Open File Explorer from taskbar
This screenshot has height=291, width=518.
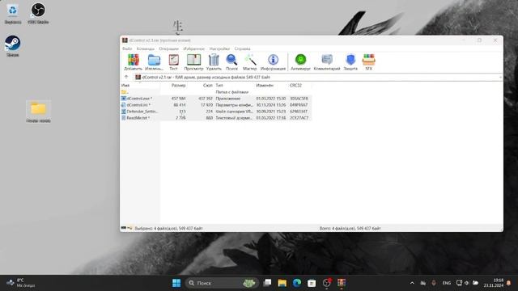pos(282,283)
